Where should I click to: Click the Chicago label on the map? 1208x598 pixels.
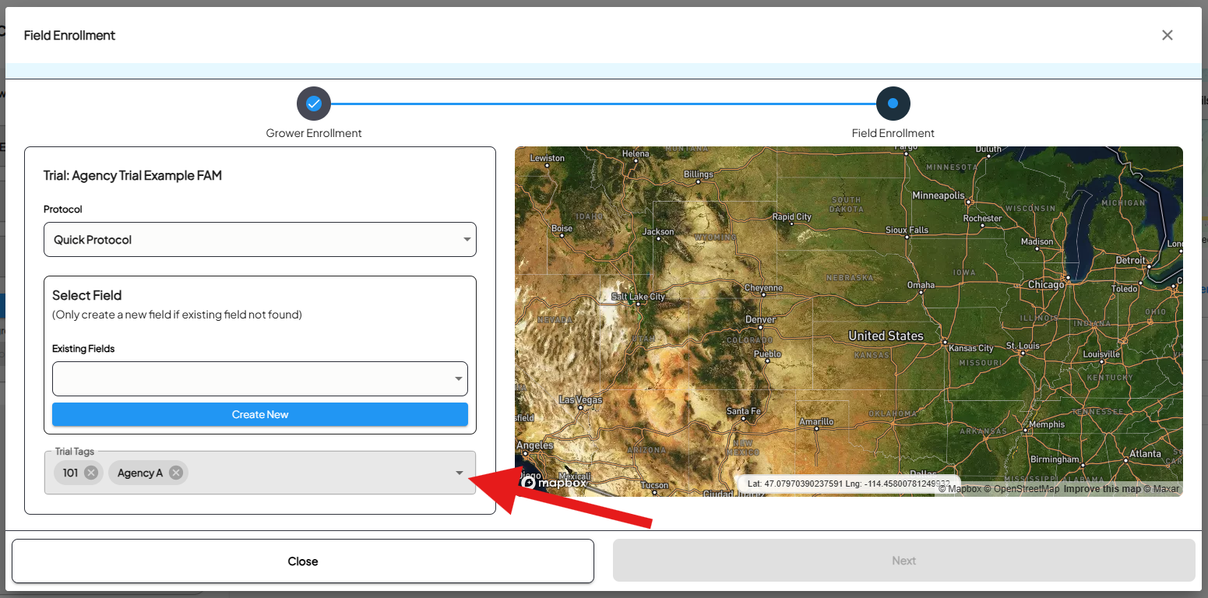click(x=1046, y=285)
